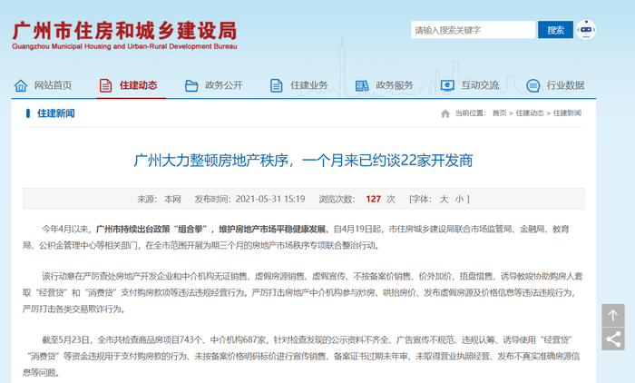This screenshot has height=383, width=635.
Task: Click the paragraph starting 该行动意在严厉查处
Action: [303, 292]
